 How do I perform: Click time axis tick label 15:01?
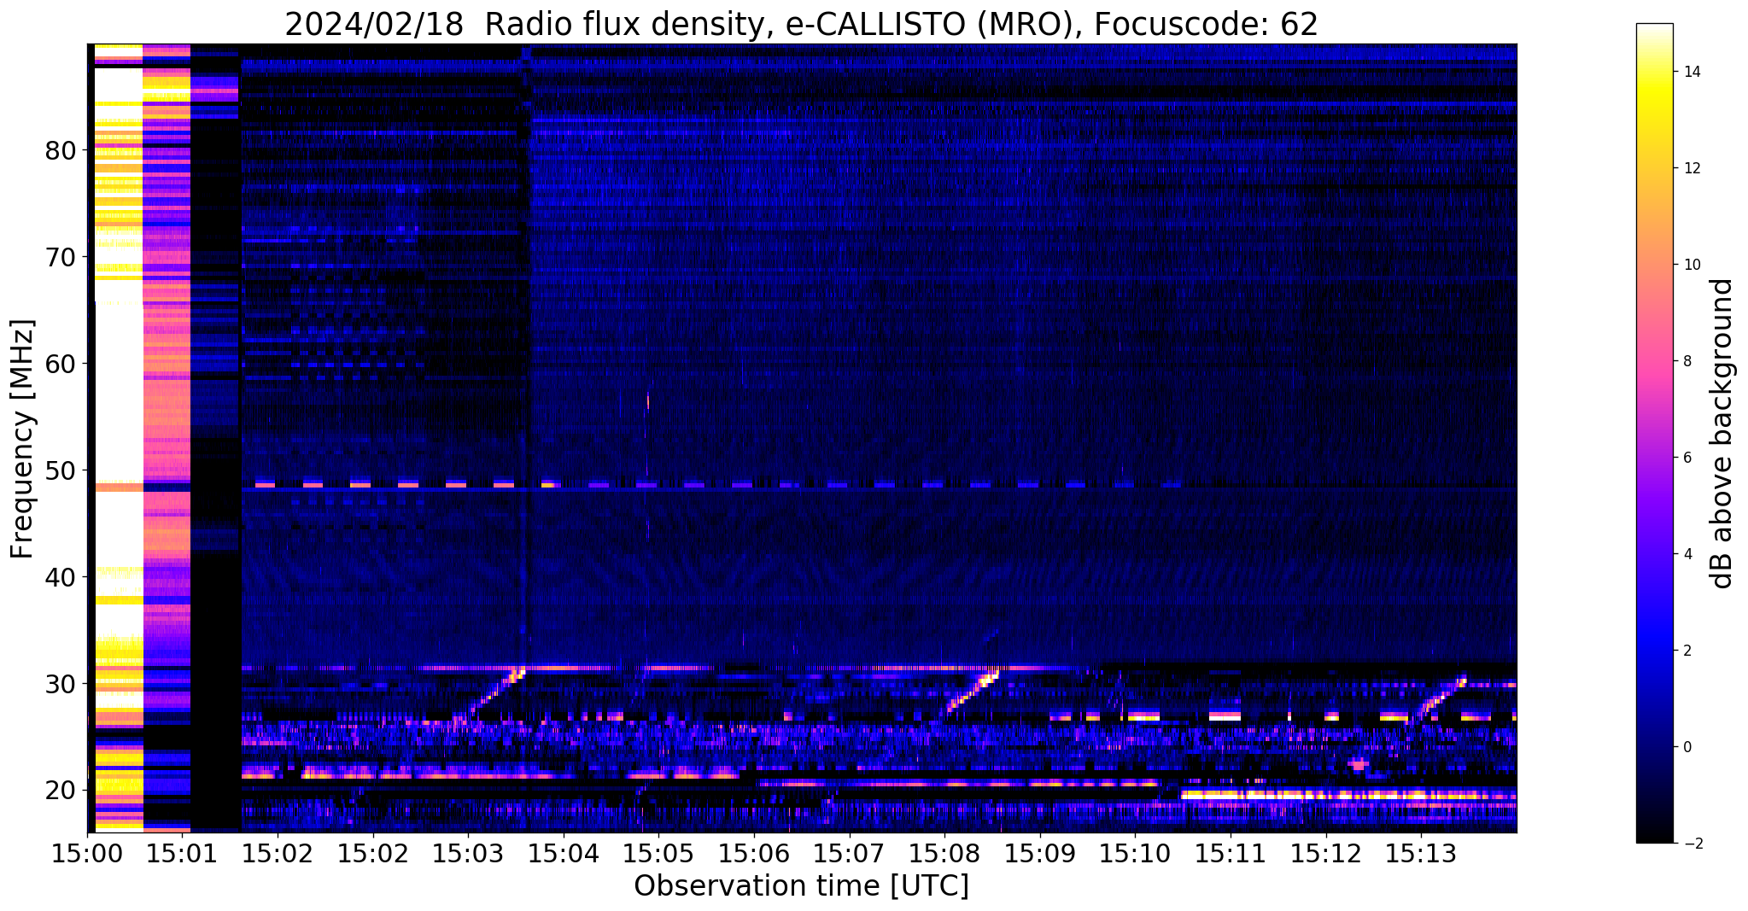point(183,853)
